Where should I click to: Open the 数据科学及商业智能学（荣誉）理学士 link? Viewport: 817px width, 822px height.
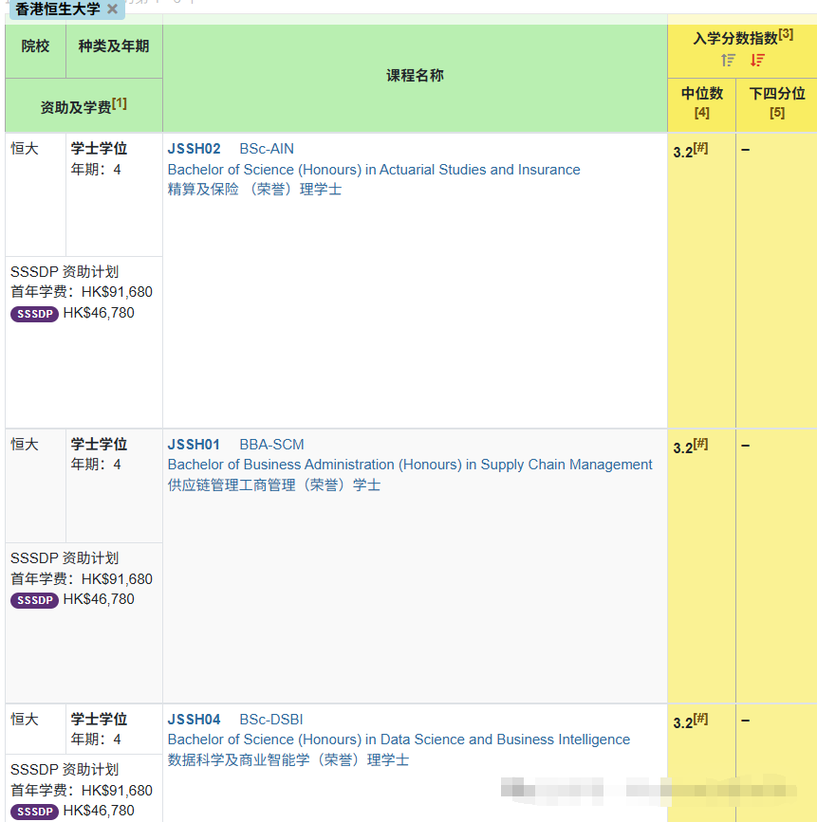(288, 759)
